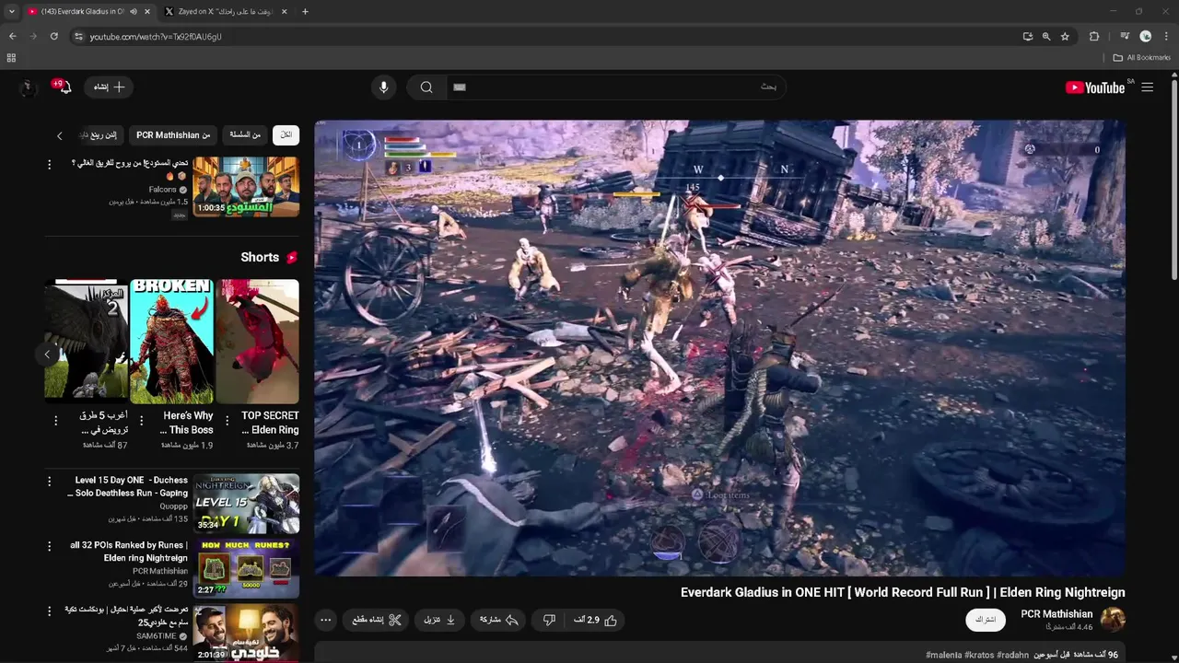Open All Bookmarks folder

coord(1142,58)
